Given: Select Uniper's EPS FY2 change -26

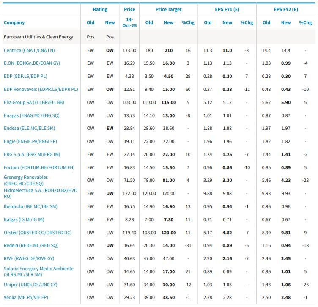Looking at the screenshot, I should click(305, 285).
